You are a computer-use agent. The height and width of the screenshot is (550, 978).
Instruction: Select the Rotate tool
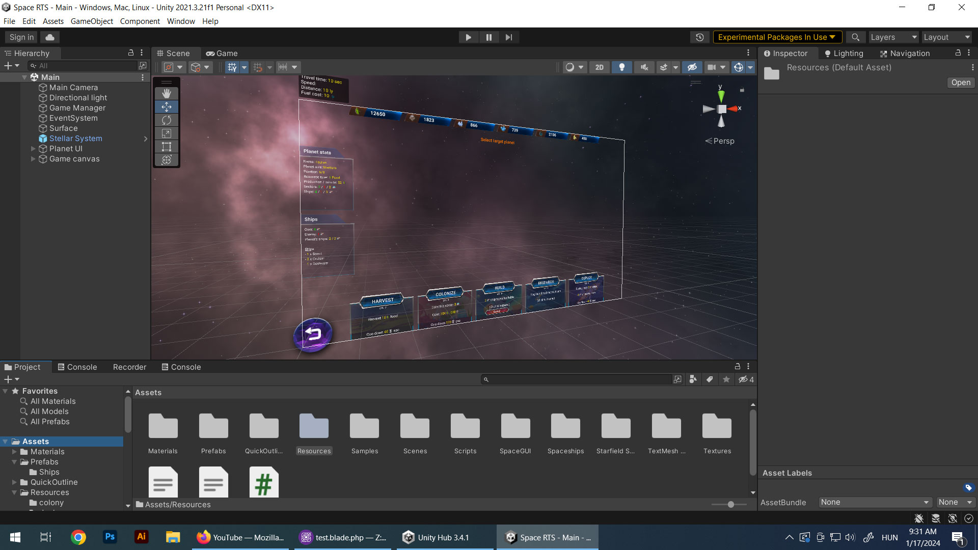[x=167, y=120]
